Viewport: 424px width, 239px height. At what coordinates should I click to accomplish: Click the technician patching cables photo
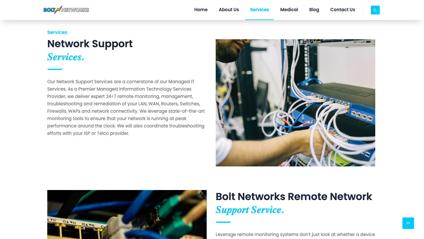[295, 103]
